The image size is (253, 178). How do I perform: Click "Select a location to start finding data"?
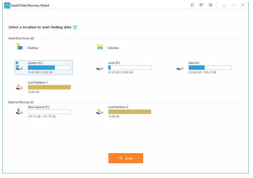pos(40,27)
